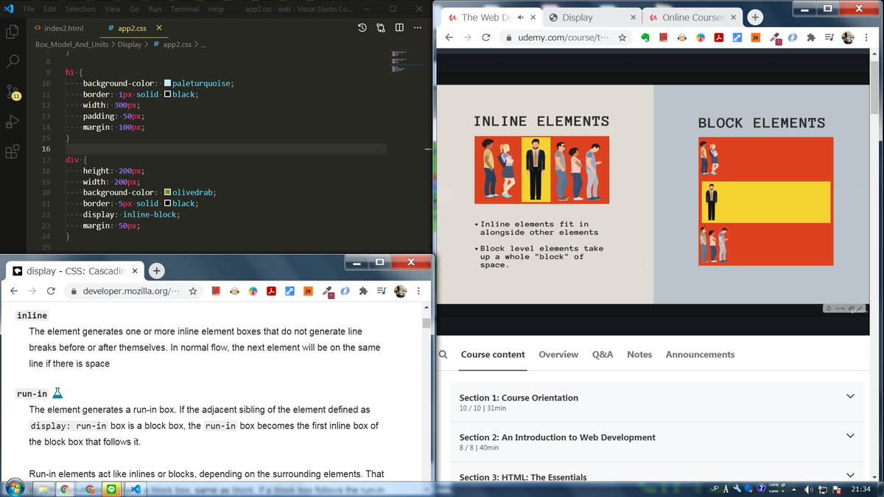The height and width of the screenshot is (497, 884).
Task: Open the Overview tab in Udemy
Action: [x=558, y=355]
